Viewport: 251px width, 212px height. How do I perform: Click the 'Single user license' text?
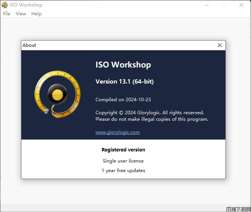[123, 161]
